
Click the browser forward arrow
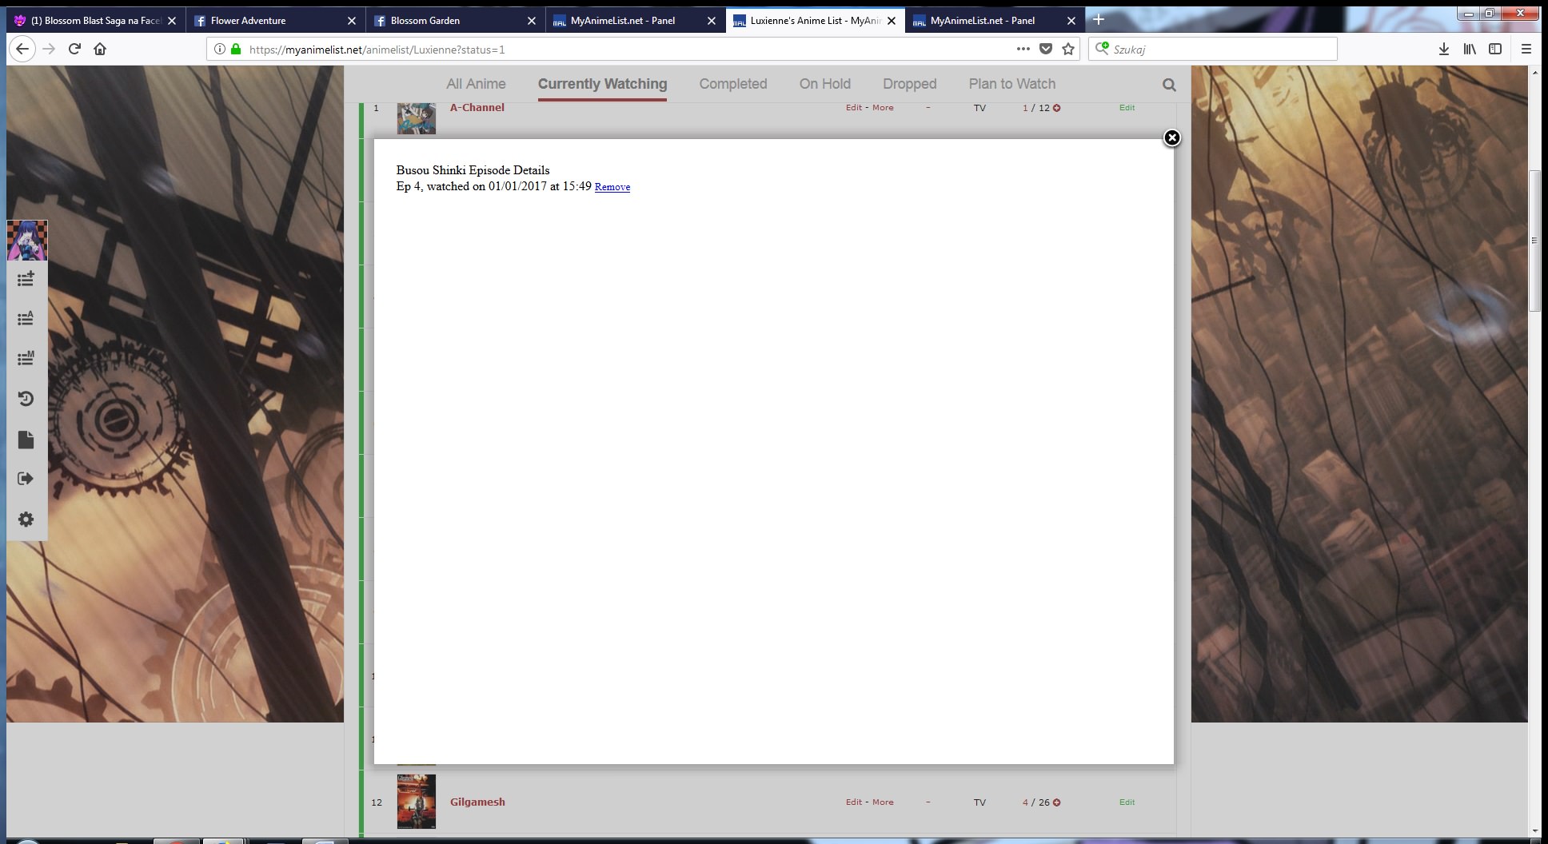point(49,49)
